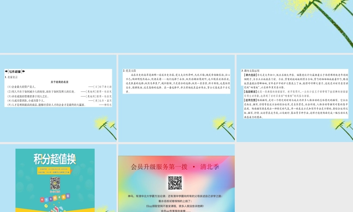
Task: Open the 课内文段运用 slide thumbnail
Action: 295,98
